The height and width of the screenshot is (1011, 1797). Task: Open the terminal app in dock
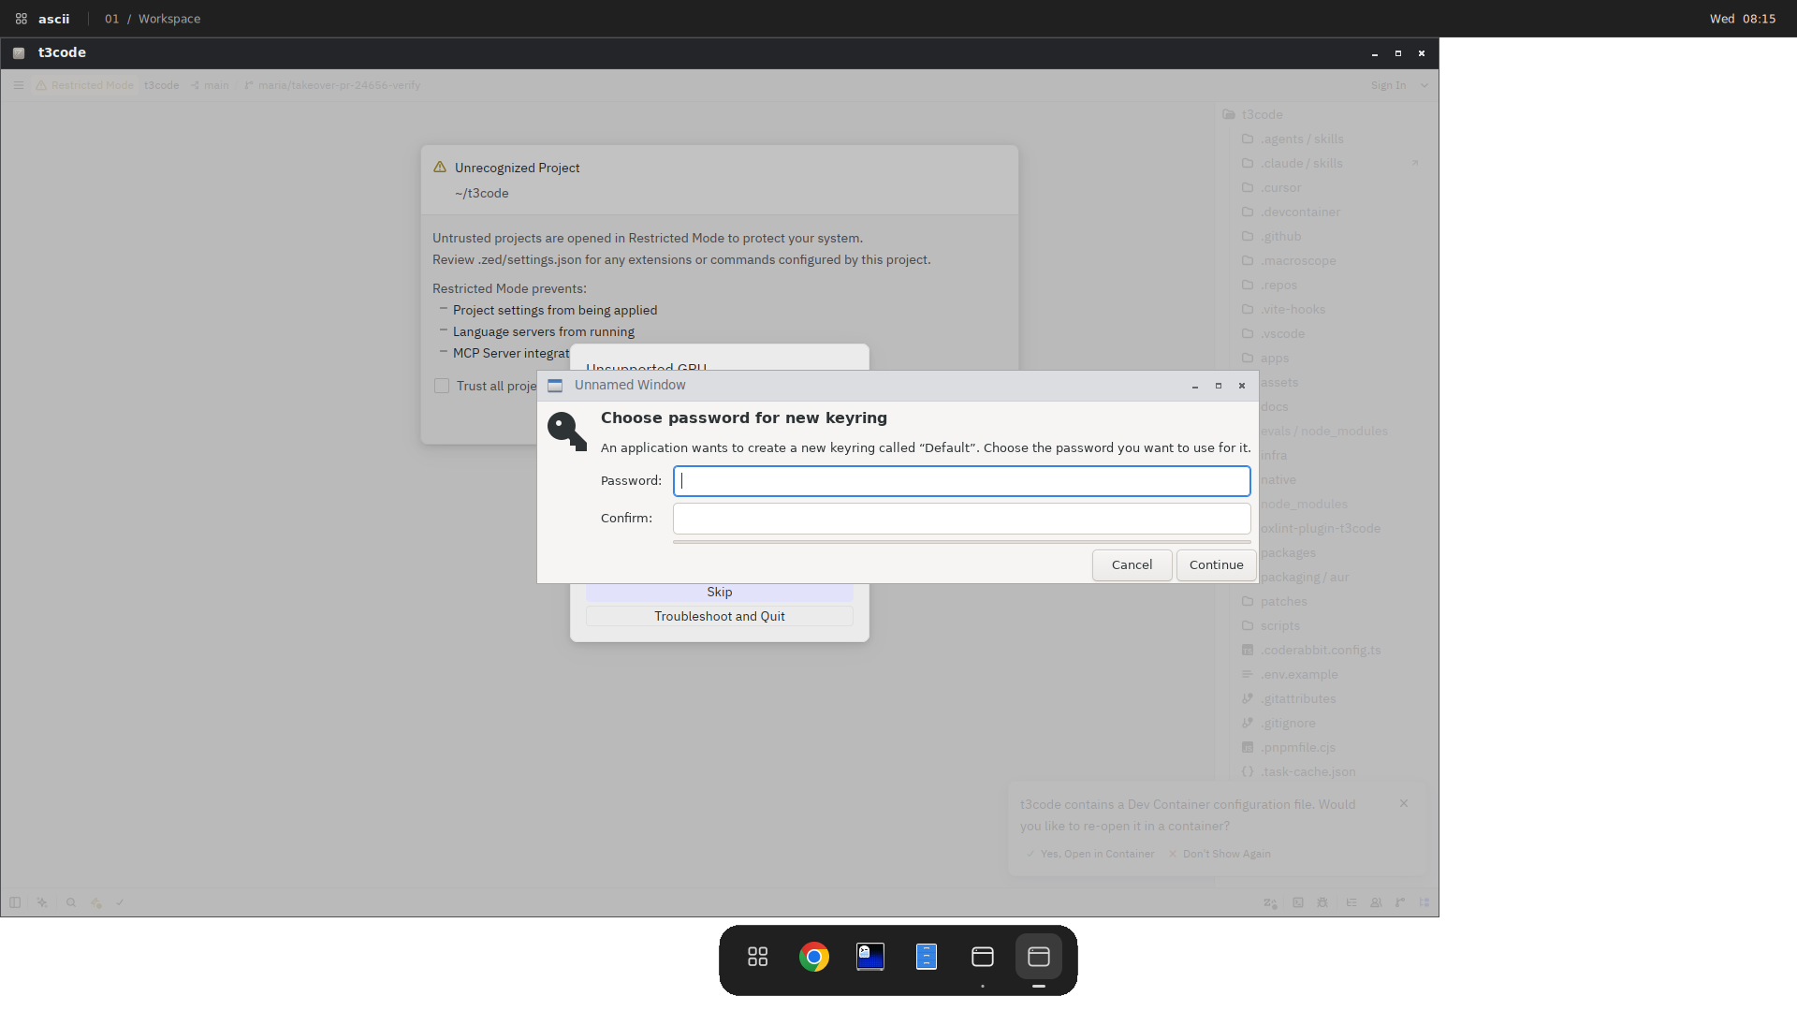[x=870, y=957]
